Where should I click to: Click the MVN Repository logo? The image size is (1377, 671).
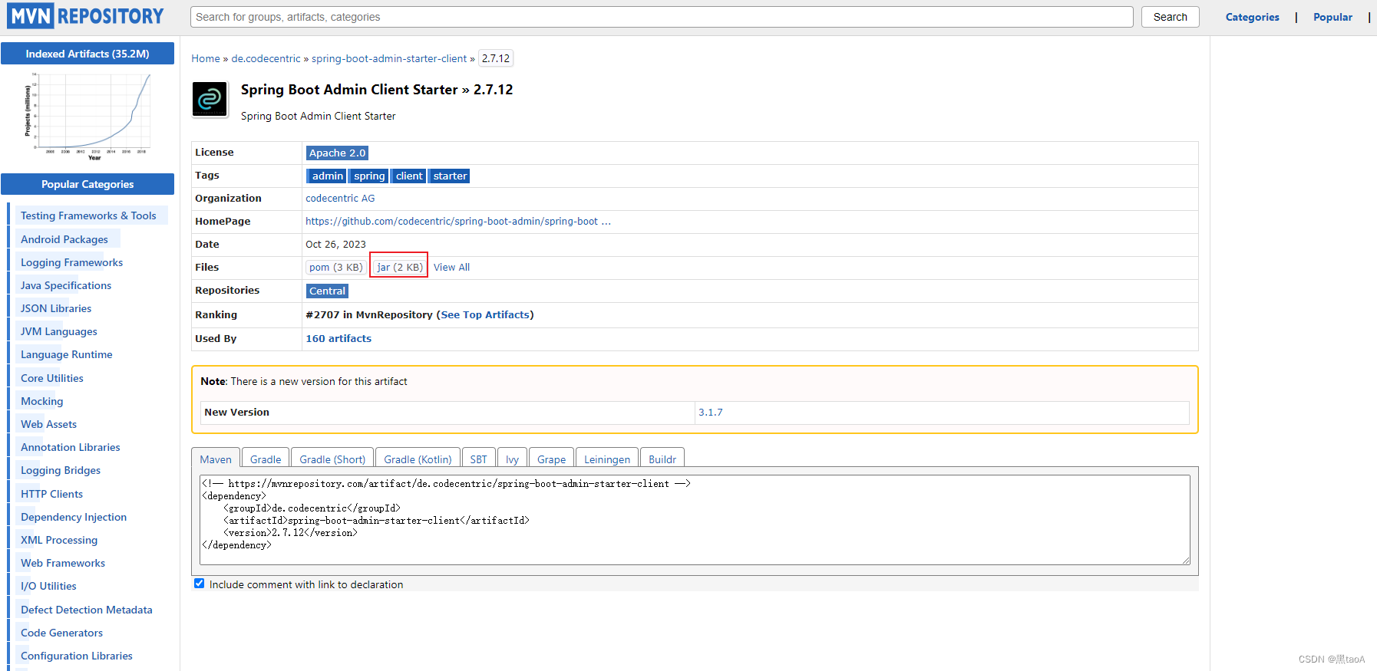[86, 16]
